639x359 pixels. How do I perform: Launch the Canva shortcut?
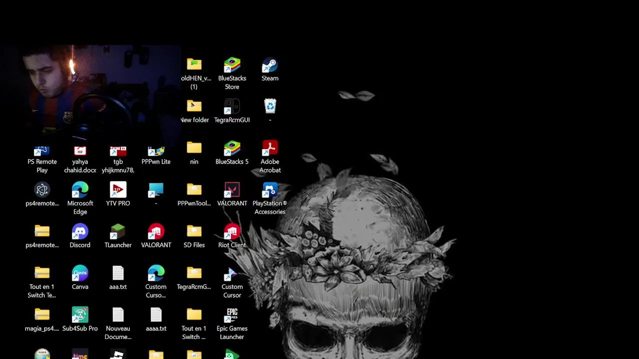coord(80,278)
